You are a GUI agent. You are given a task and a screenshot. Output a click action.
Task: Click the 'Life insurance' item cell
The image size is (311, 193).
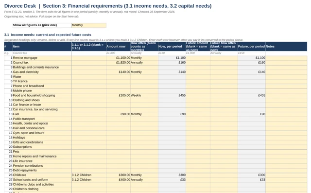(x=42, y=161)
